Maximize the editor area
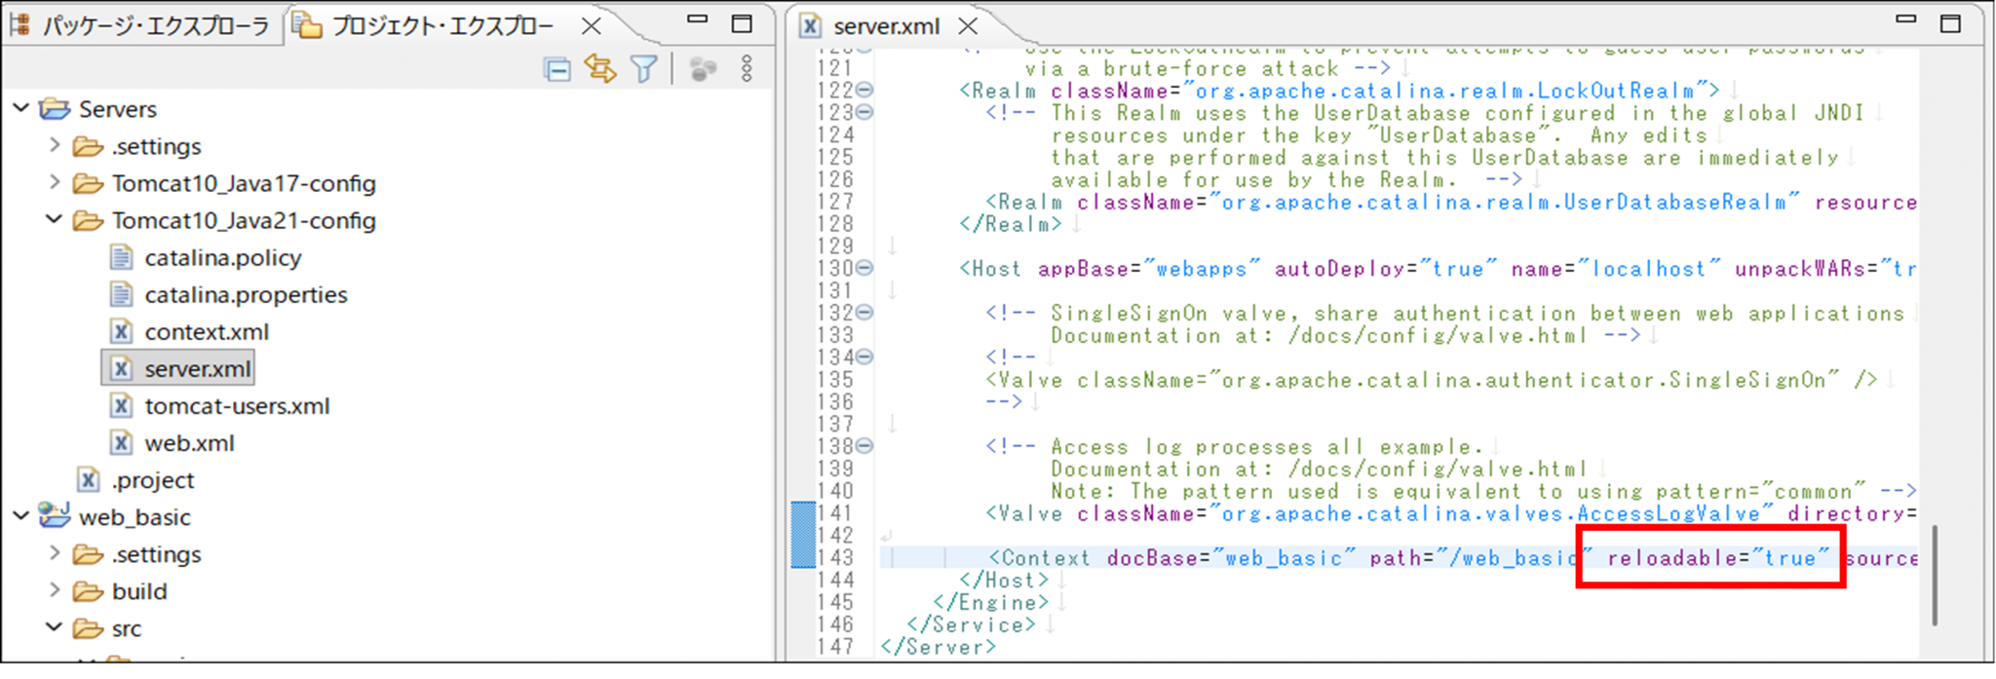Screen dimensions: 1996x679 point(1950,23)
